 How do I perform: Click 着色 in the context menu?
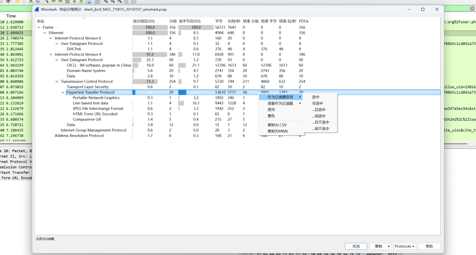click(271, 116)
